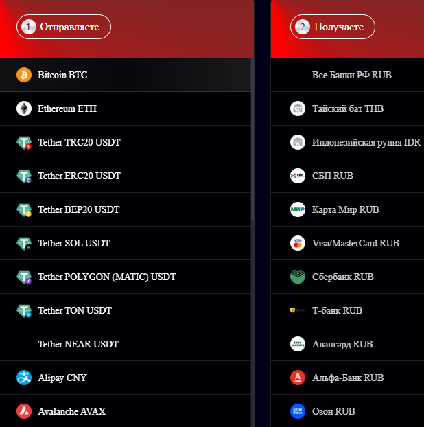Screen dimensions: 424x427
Task: Choose Tether SOL USDT option
Action: pyautogui.click(x=126, y=243)
